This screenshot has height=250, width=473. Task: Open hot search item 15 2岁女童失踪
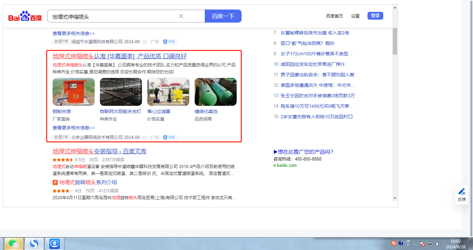coord(317,117)
